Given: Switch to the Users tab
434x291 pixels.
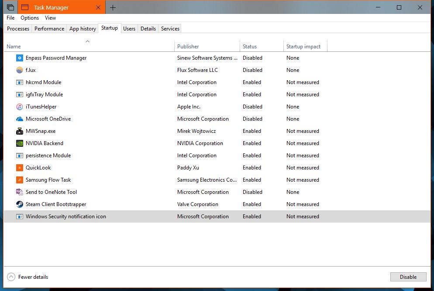Looking at the screenshot, I should click(x=129, y=28).
